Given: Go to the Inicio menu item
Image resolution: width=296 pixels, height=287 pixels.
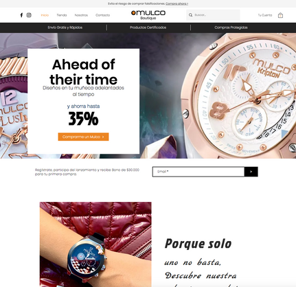Looking at the screenshot, I should (45, 15).
